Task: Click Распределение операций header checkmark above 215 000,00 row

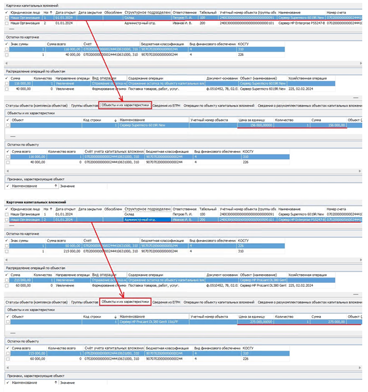Action: [x=7, y=274]
